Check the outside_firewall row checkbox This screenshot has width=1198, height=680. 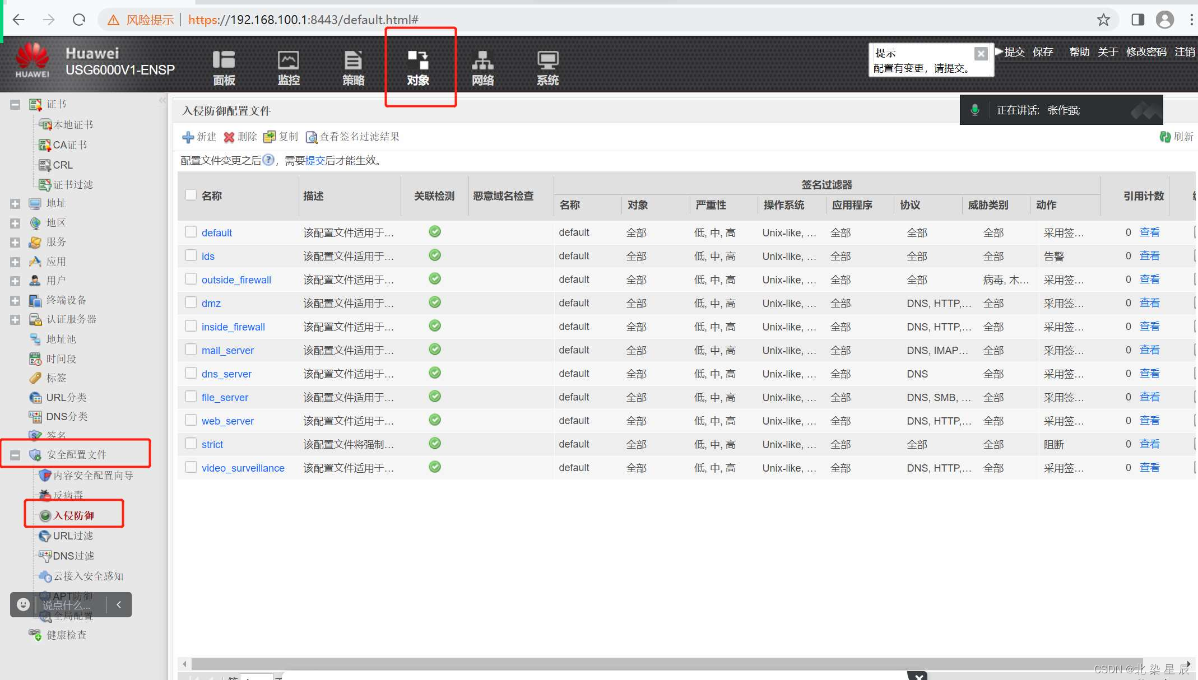point(191,279)
